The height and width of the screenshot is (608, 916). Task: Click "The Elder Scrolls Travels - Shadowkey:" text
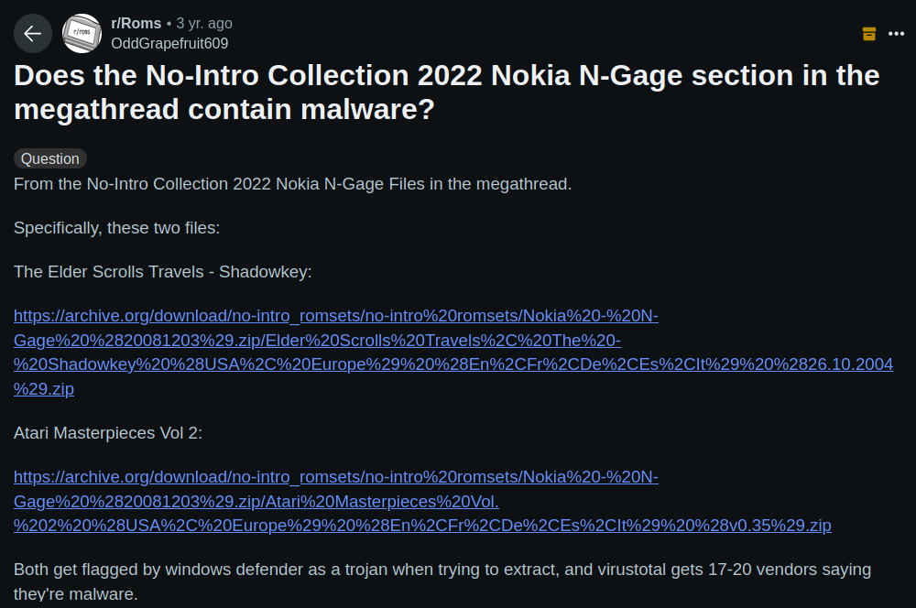coord(162,272)
